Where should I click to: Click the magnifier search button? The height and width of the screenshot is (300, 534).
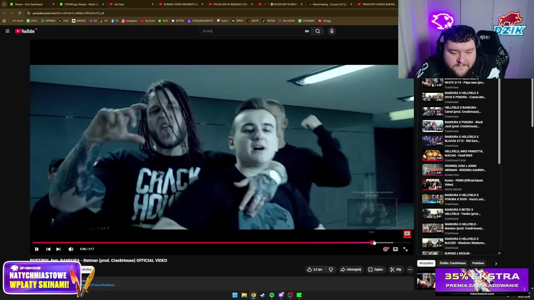point(317,31)
